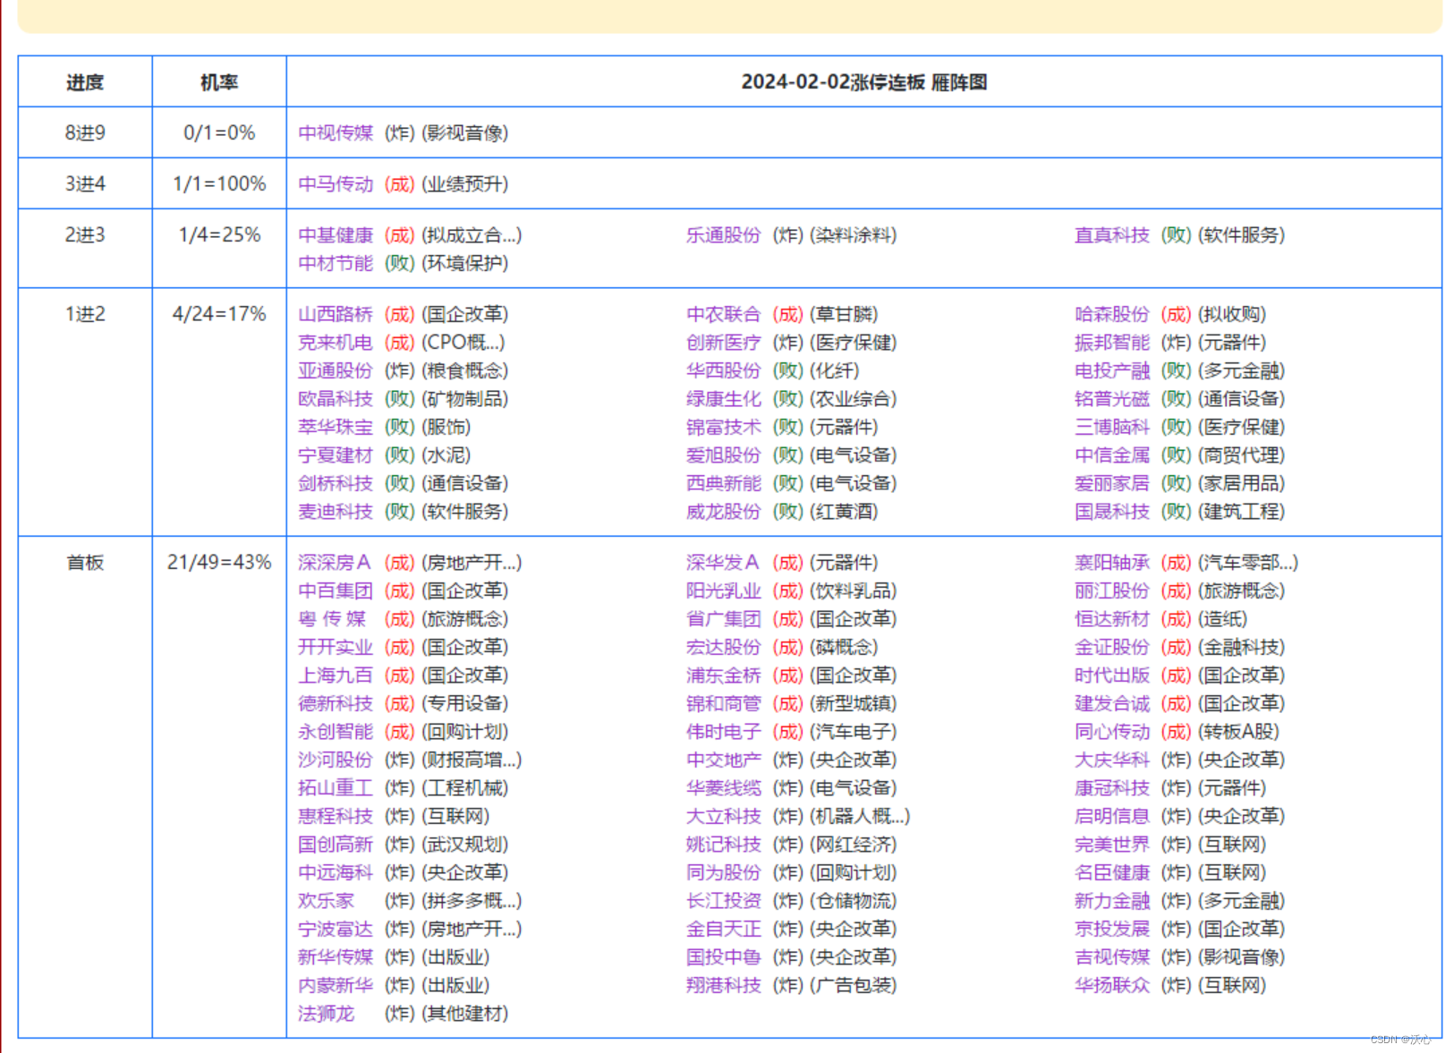
Task: Click the 绿康生化 link
Action: pyautogui.click(x=724, y=399)
